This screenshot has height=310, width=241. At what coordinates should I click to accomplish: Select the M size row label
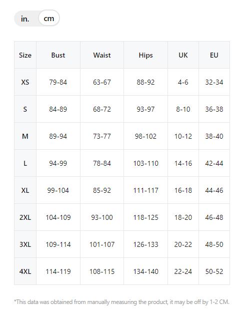pyautogui.click(x=25, y=136)
